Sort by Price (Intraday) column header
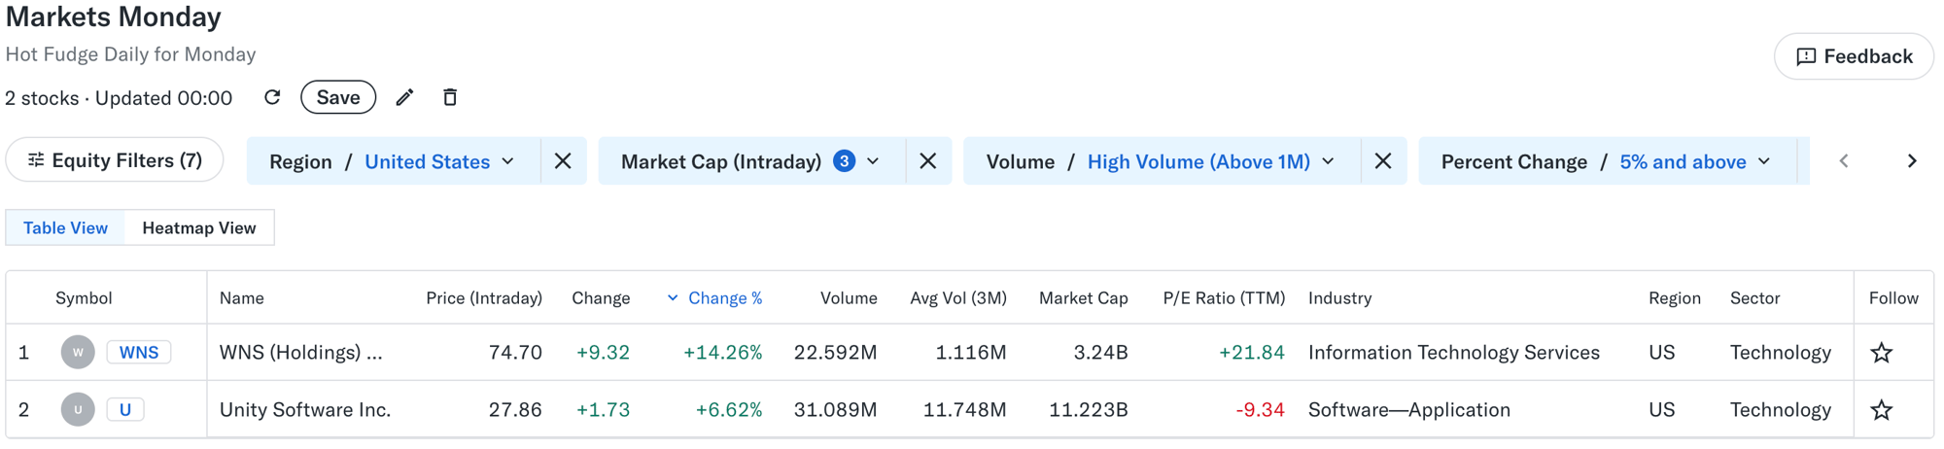This screenshot has width=1944, height=449. click(x=484, y=298)
